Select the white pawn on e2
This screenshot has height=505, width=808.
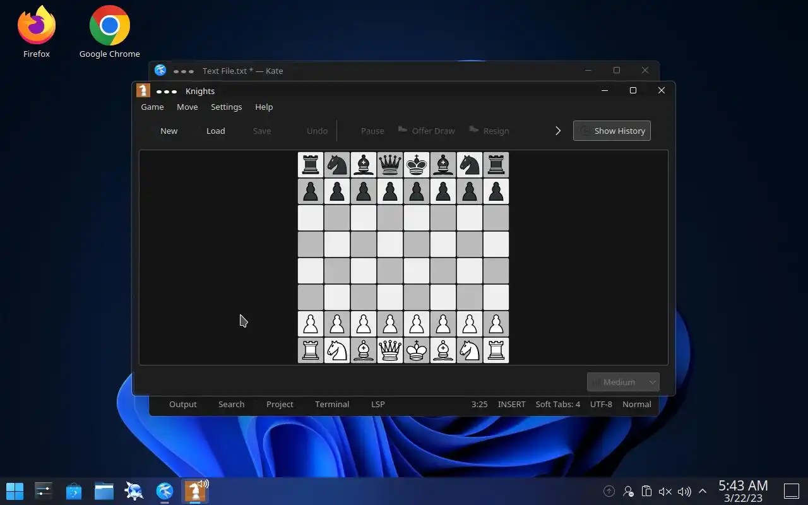[x=417, y=324]
